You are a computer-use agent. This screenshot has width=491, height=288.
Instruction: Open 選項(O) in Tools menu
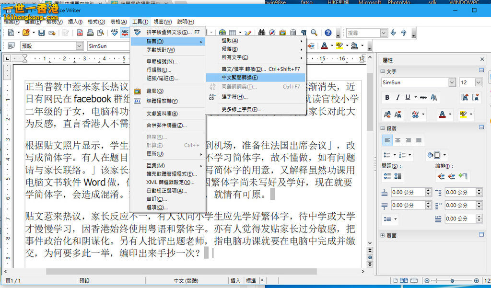(x=168, y=207)
